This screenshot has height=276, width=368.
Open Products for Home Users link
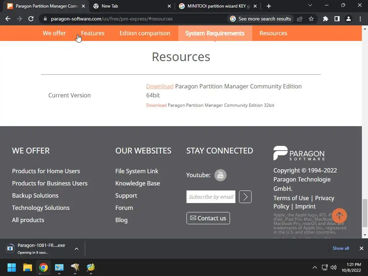point(46,171)
